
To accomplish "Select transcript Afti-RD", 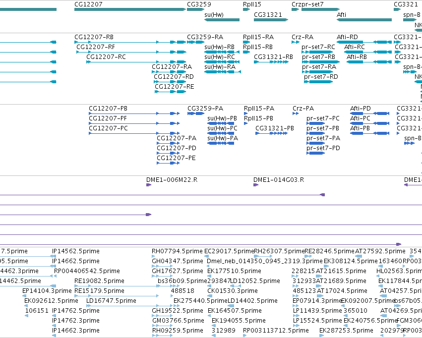I will coord(364,42).
